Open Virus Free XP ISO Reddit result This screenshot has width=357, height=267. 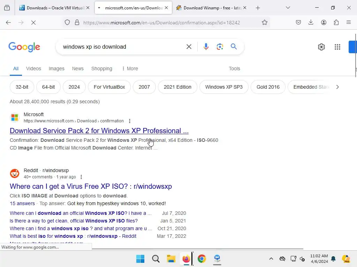coord(91,186)
